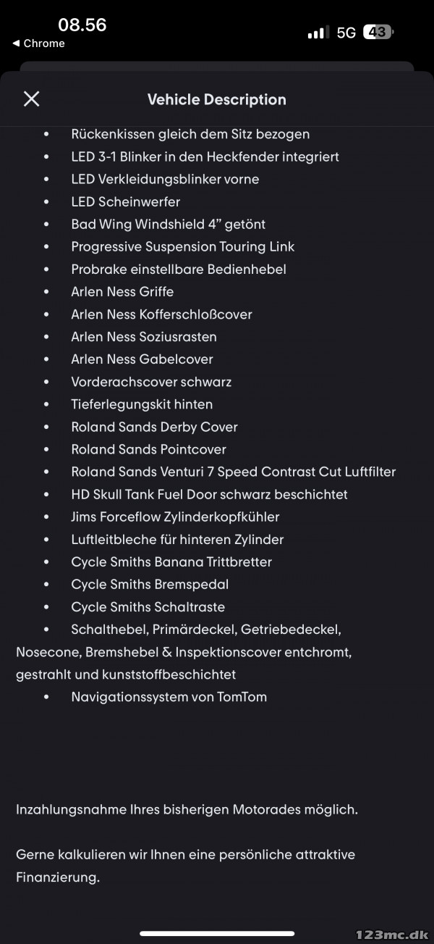
Task: Select Cycle Smiths Banana Trittbretter line
Action: (x=171, y=561)
